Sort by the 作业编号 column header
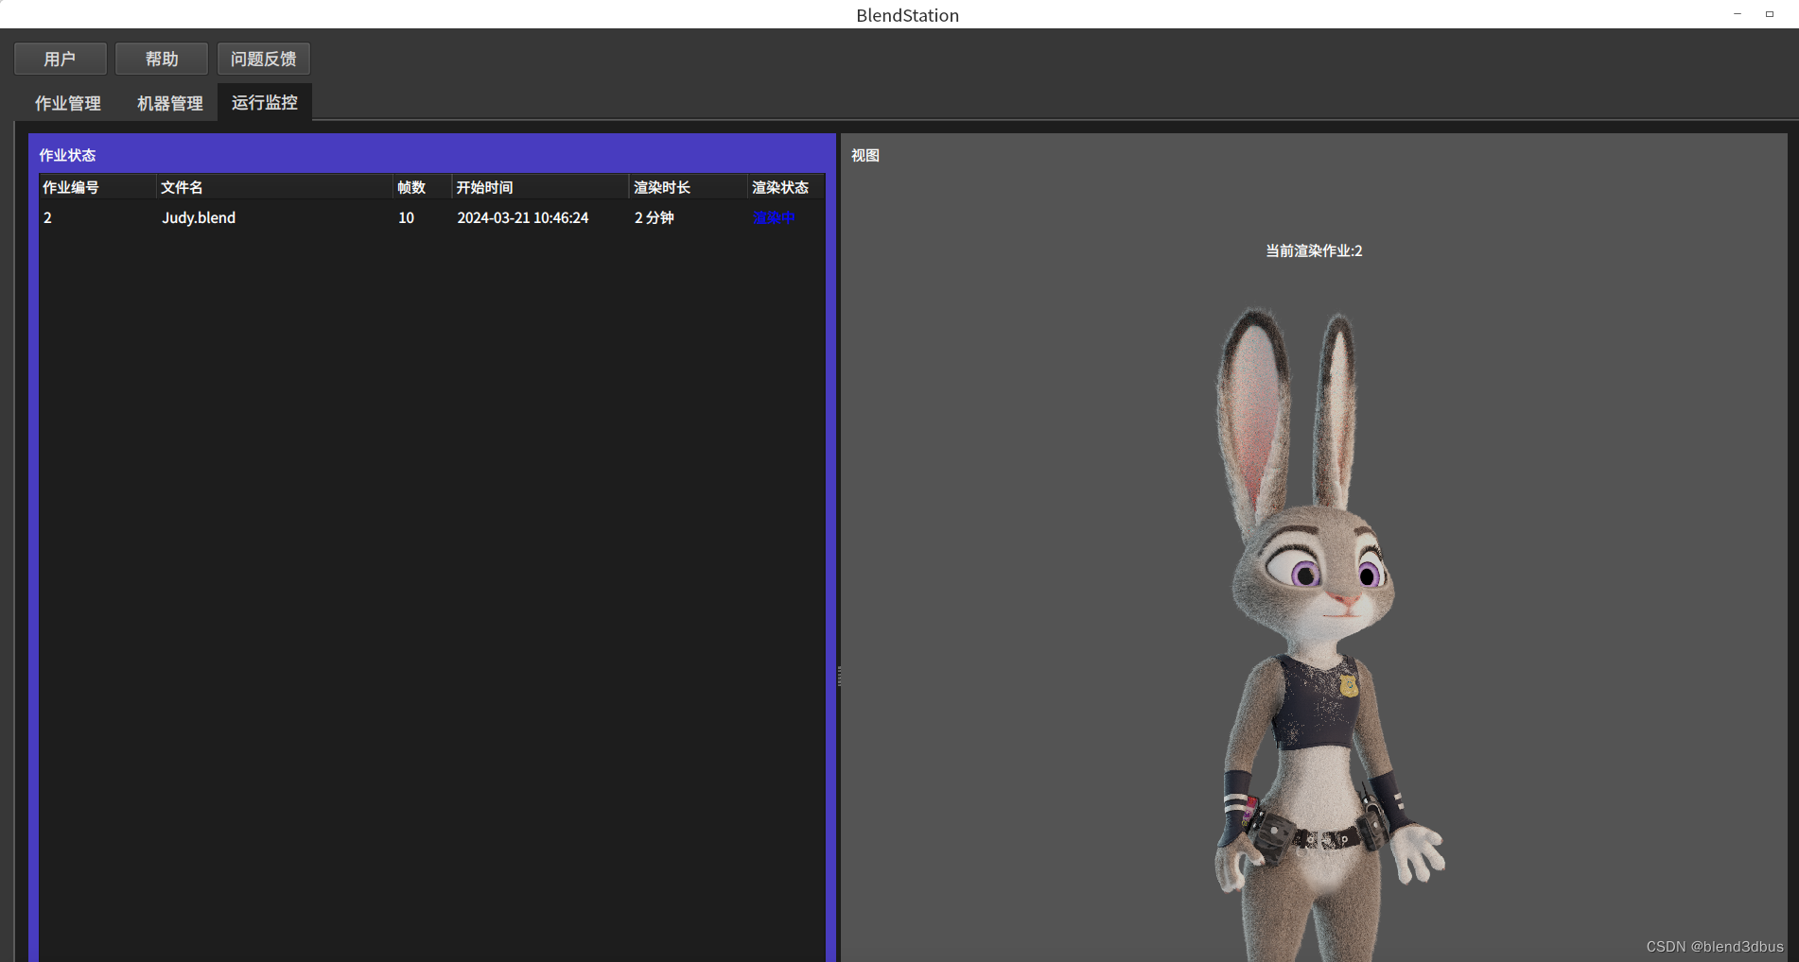 pyautogui.click(x=97, y=187)
